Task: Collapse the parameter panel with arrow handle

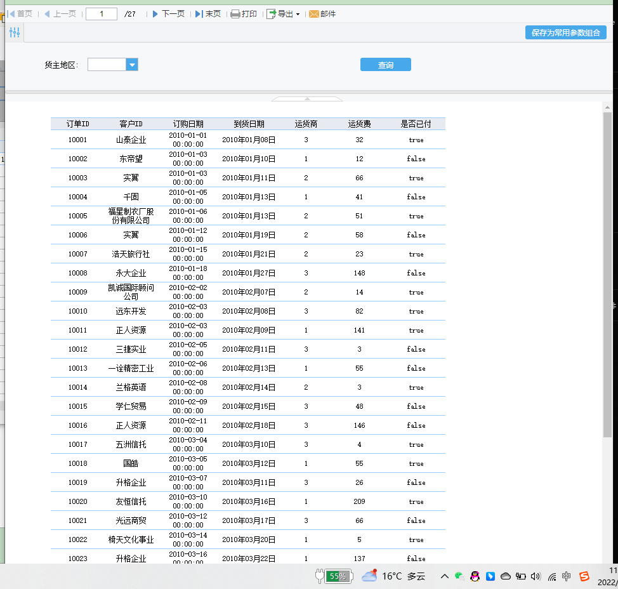Action: (x=307, y=98)
